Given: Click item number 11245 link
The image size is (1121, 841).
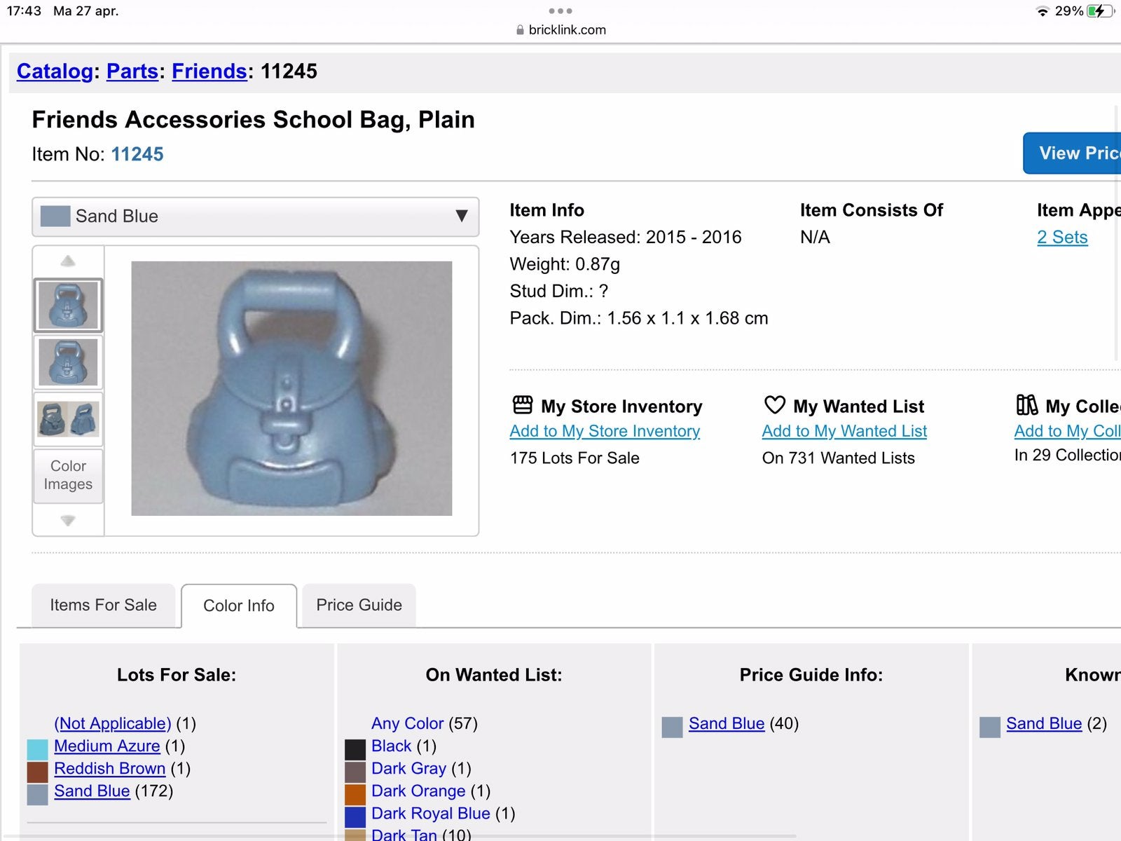Looking at the screenshot, I should [x=137, y=154].
